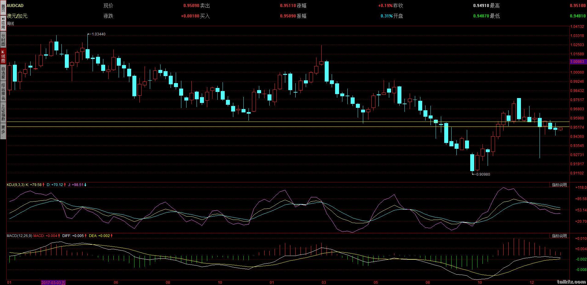The height and width of the screenshot is (285, 587).
Task: Click the 买入 buy price 0.95090
Action: pos(288,16)
